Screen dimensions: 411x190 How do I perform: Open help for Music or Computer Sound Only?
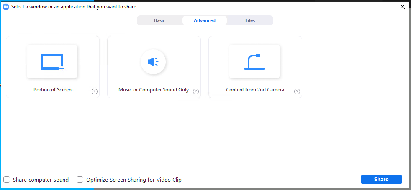[196, 91]
